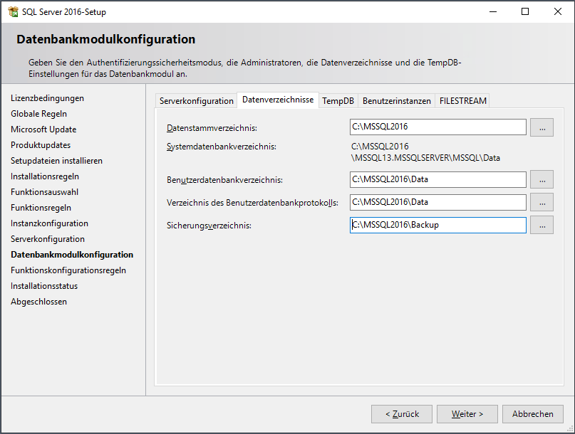Browse for the Benutzerdatenbankprotokolls directory
The image size is (575, 434).
(542, 202)
